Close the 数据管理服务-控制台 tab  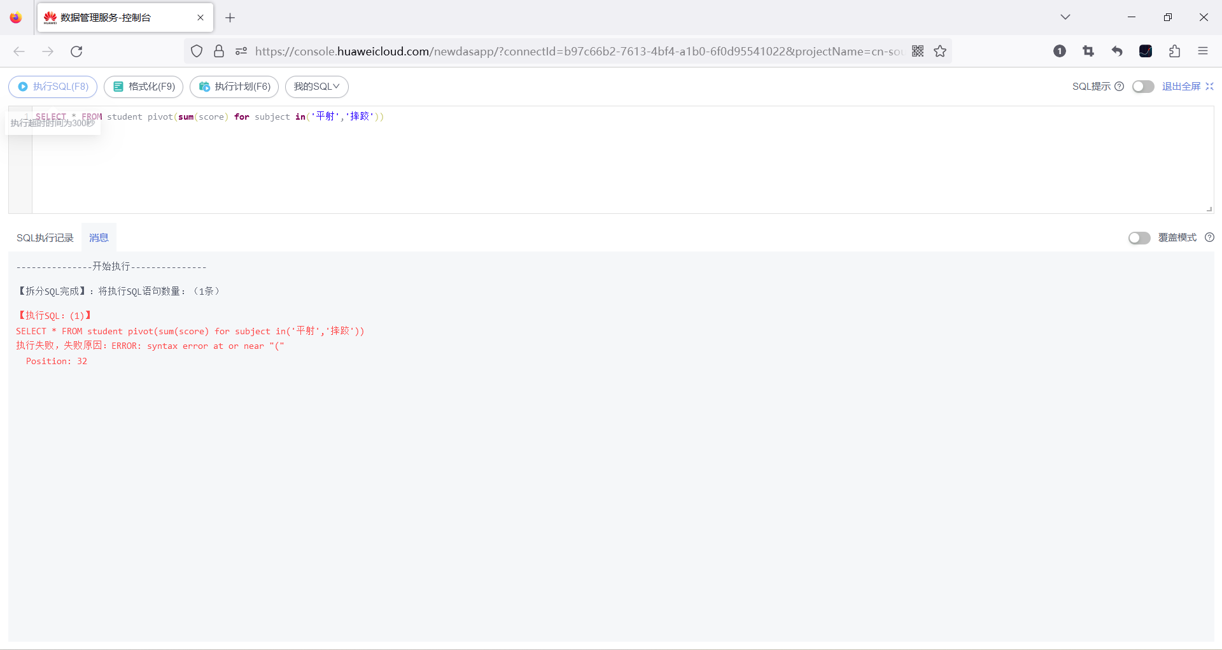coord(200,18)
